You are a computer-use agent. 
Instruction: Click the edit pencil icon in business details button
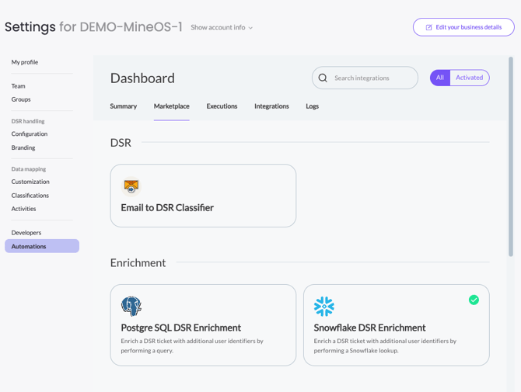[428, 27]
